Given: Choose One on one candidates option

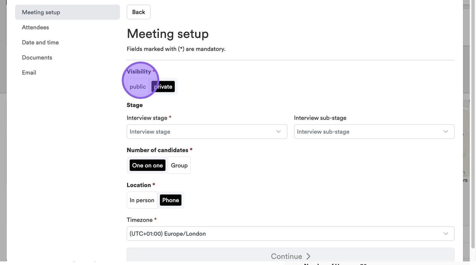Looking at the screenshot, I should click(x=147, y=165).
